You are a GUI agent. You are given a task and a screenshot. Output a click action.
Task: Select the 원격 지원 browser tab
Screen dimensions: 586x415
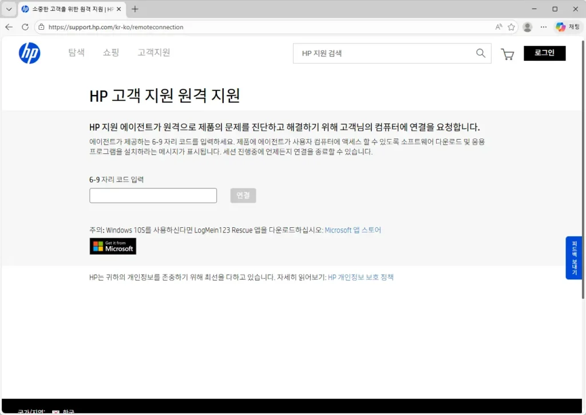pyautogui.click(x=69, y=9)
